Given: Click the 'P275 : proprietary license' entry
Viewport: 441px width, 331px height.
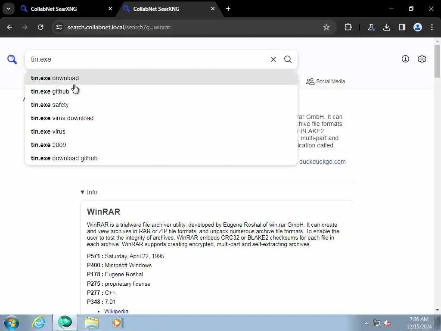Looking at the screenshot, I should 119,284.
